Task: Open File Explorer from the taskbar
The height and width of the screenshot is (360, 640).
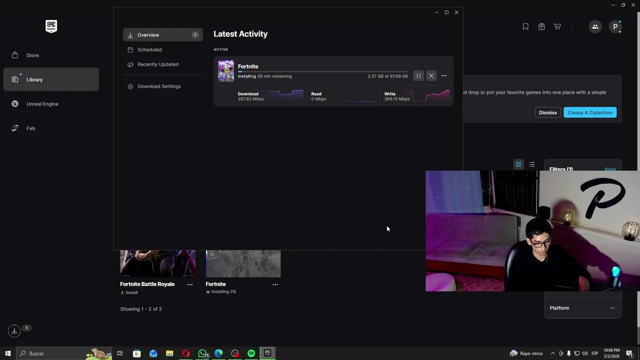Action: [169, 353]
